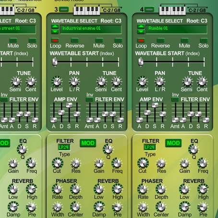Click the Level knob in layer 3
The image size is (218, 218).
pyautogui.click(x=57, y=82)
